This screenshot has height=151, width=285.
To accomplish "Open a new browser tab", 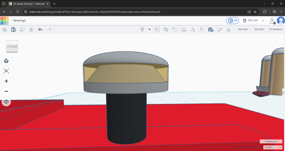I will (54, 4).
